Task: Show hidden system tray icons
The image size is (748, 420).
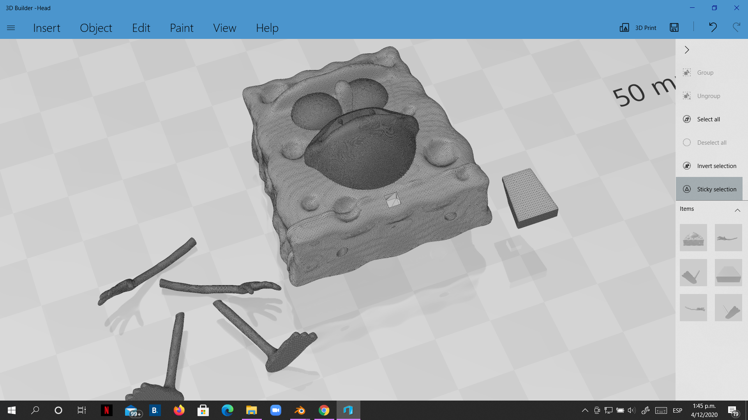Action: click(x=585, y=410)
